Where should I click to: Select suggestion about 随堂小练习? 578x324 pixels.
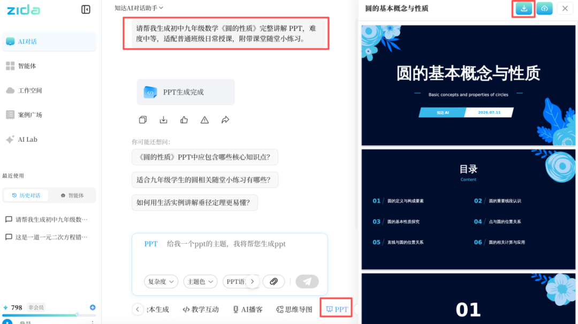click(205, 180)
